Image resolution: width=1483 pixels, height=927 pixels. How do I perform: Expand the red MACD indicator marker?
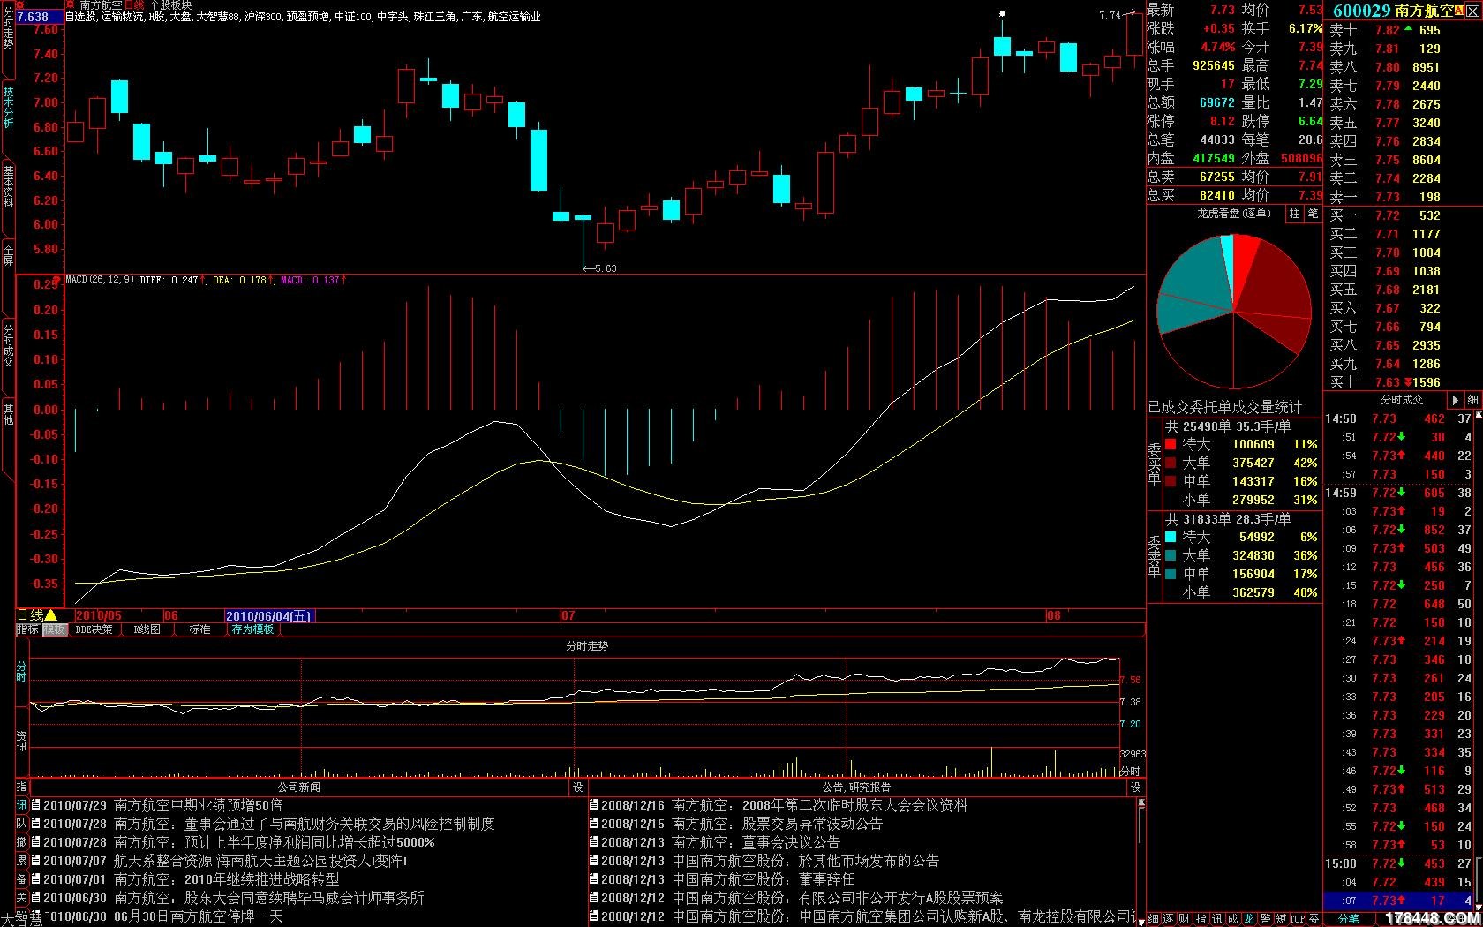point(56,281)
